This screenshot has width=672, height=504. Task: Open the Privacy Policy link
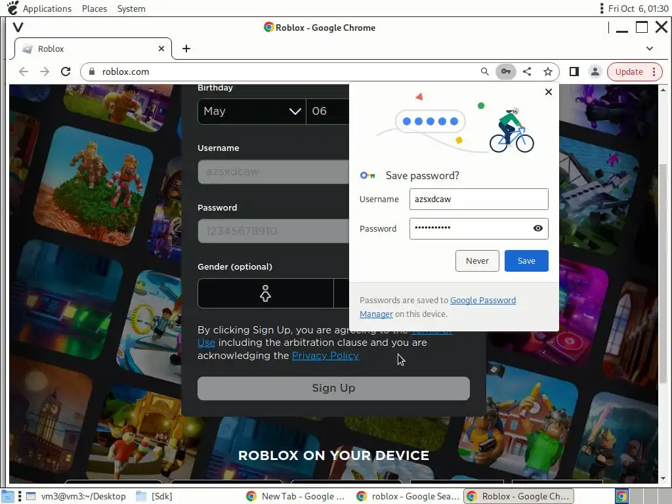(x=325, y=355)
